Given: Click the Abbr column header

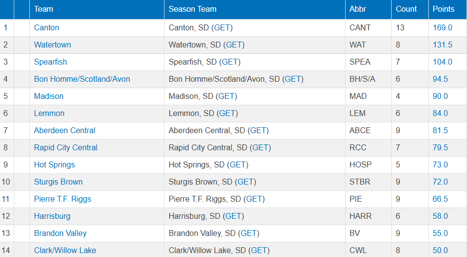Looking at the screenshot, I should click(358, 9).
